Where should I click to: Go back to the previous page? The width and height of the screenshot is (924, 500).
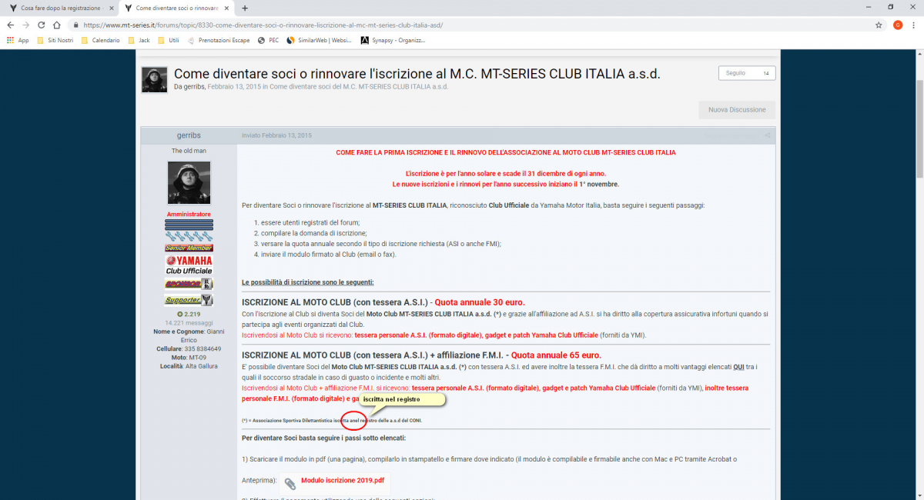click(x=10, y=25)
